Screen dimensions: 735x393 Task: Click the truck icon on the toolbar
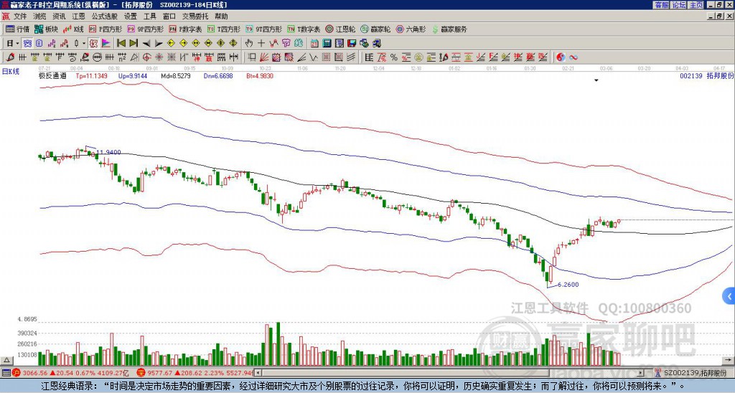(x=377, y=44)
